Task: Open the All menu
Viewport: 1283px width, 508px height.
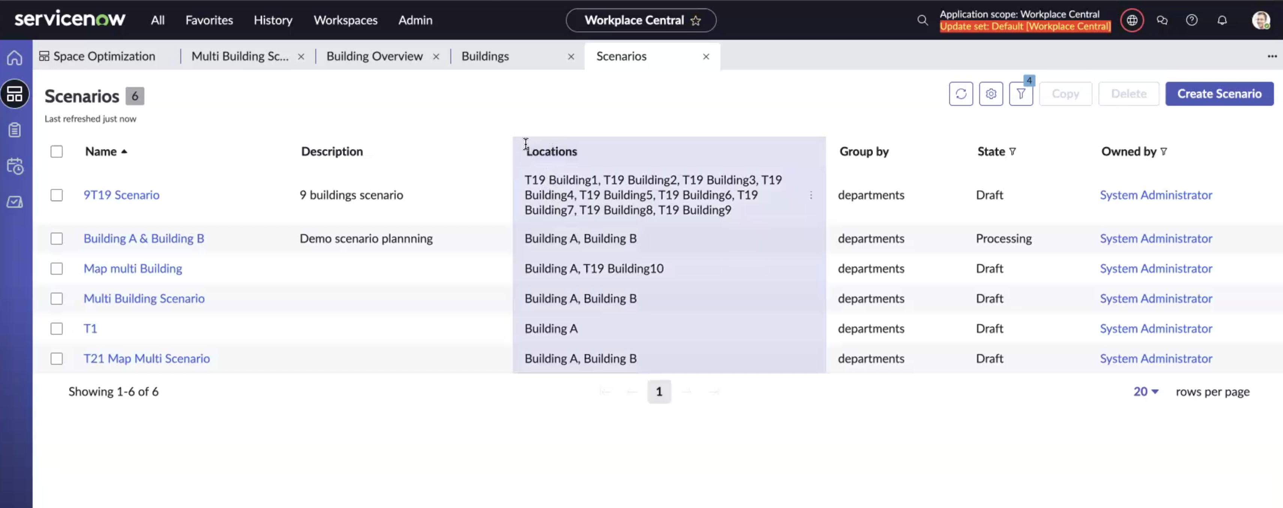Action: [158, 20]
